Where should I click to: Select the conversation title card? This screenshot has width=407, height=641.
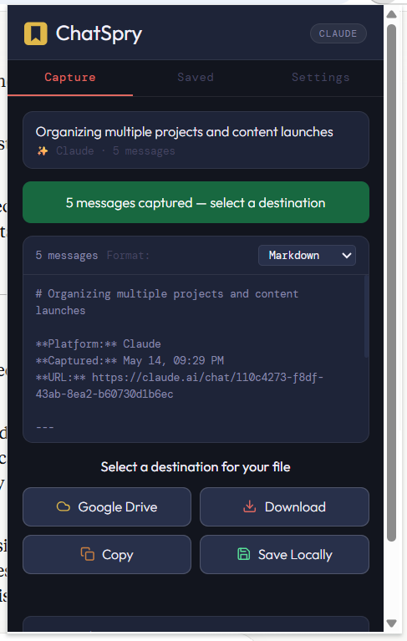(x=196, y=140)
